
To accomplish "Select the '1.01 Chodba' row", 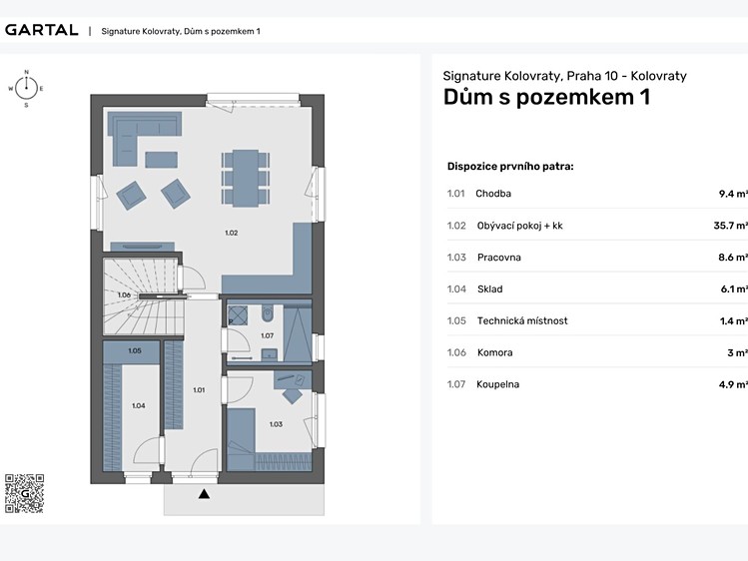I will click(597, 194).
